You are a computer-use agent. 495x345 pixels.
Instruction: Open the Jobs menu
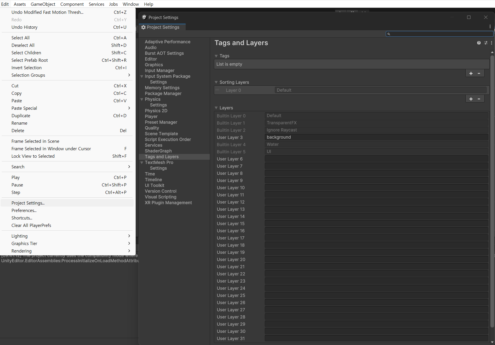[x=114, y=4]
